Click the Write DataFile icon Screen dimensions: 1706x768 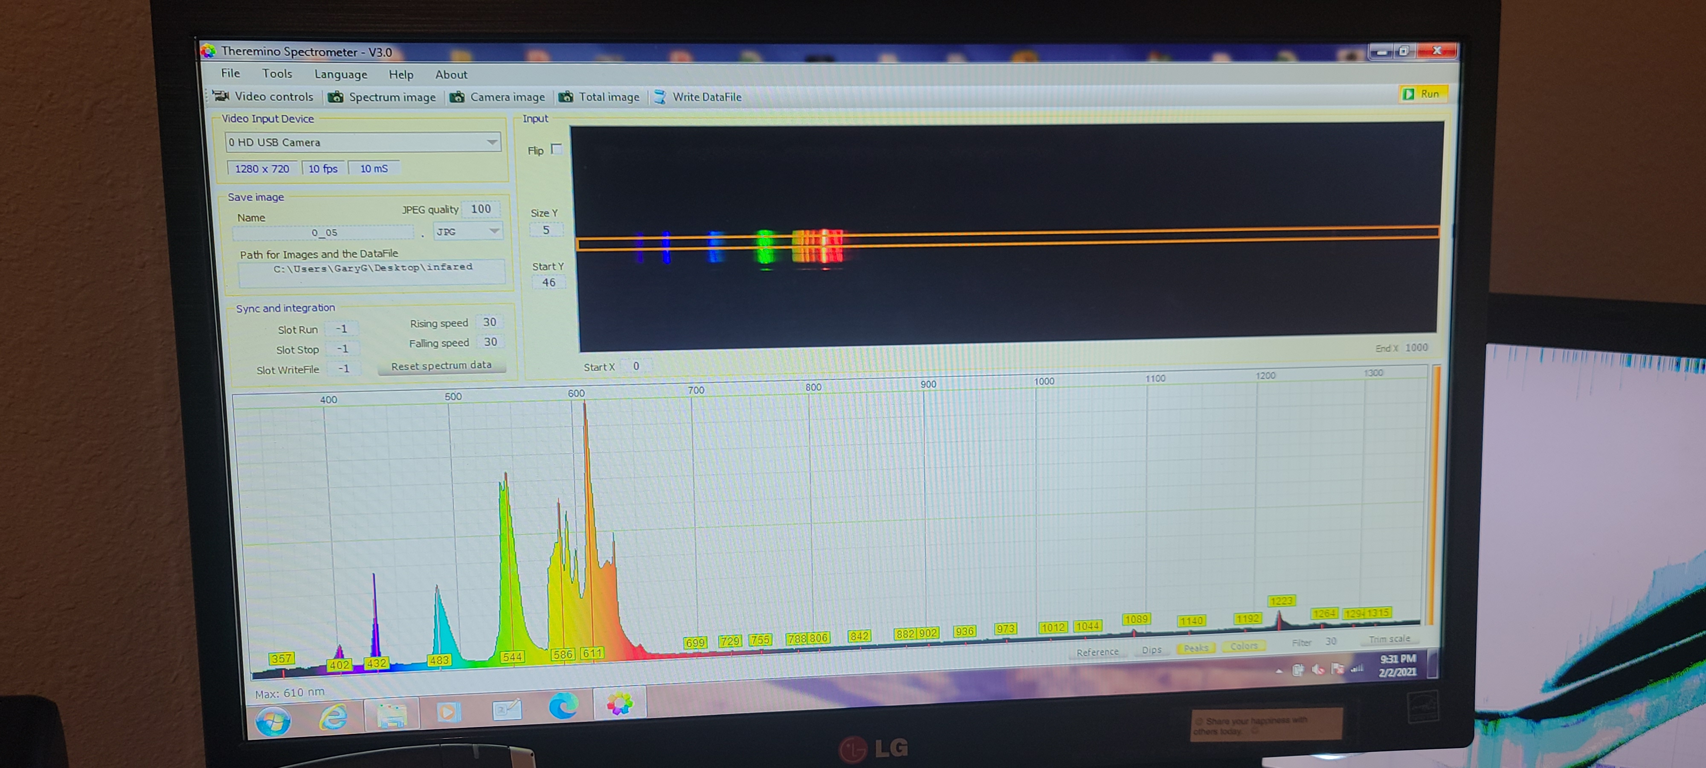point(660,97)
